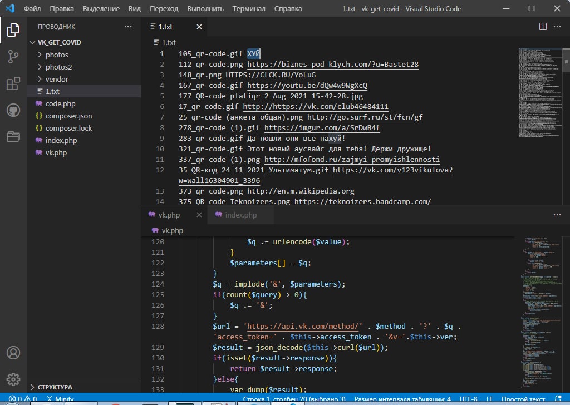Screen dimensions: 570x405
Task: Split the editor to the right
Action: 543,27
